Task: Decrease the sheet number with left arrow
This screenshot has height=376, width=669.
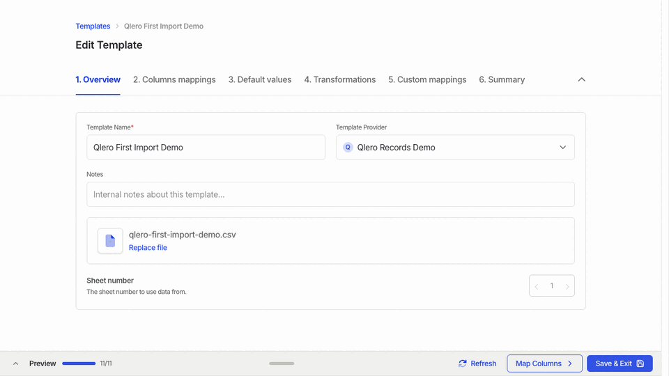Action: click(537, 286)
